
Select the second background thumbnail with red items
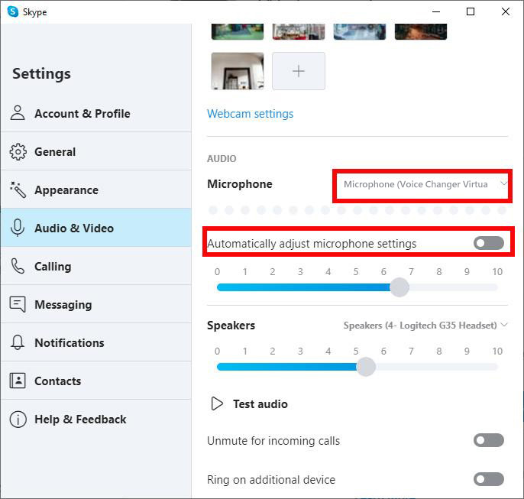pyautogui.click(x=299, y=31)
